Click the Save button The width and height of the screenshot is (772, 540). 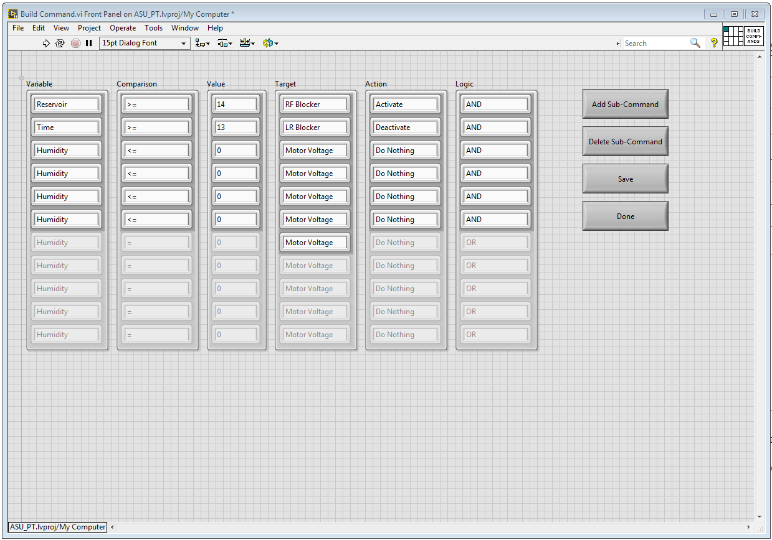pos(625,179)
